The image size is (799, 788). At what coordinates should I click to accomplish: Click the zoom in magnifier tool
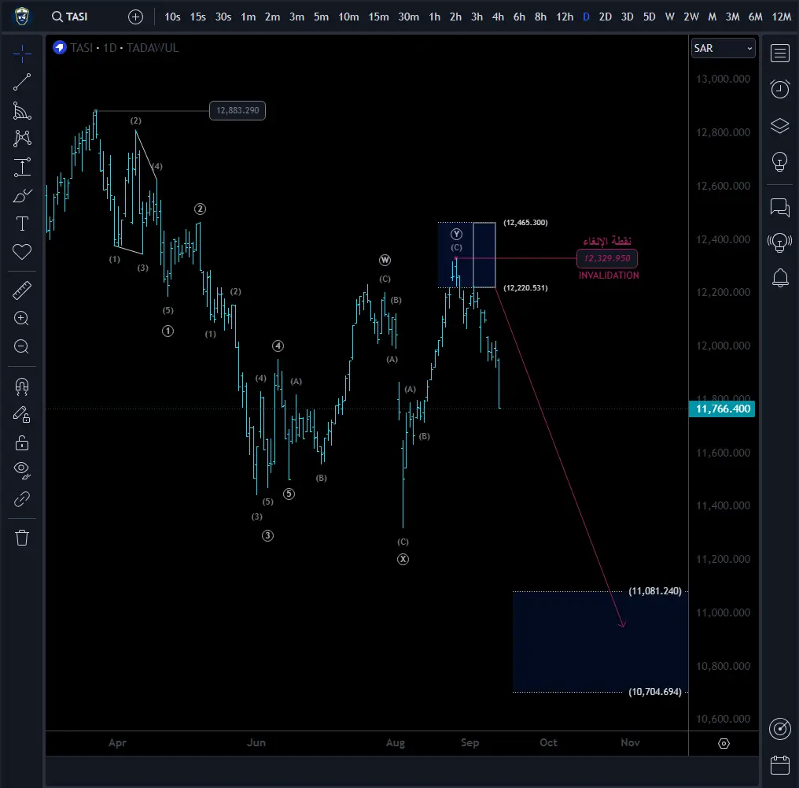tap(21, 318)
